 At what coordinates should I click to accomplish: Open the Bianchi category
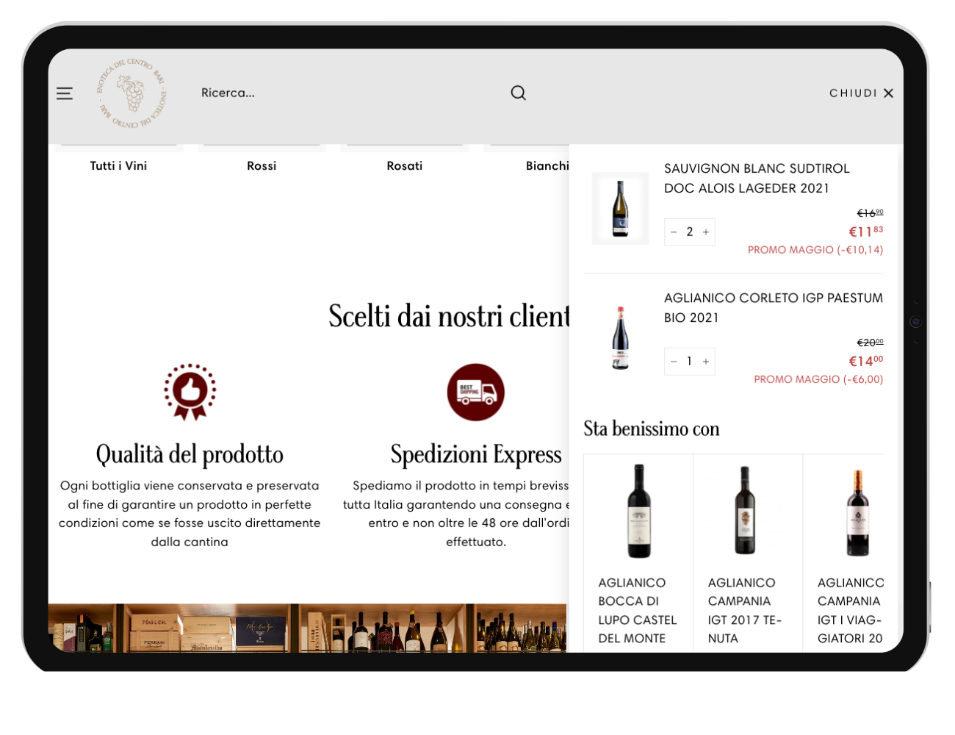tap(547, 166)
